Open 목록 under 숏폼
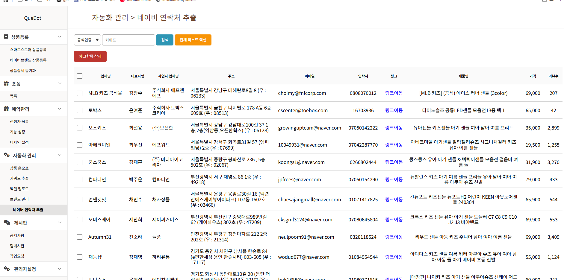 [x=13, y=96]
